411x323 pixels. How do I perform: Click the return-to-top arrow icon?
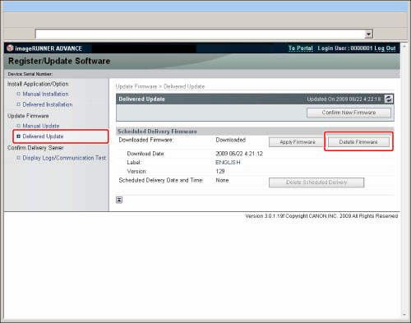[119, 200]
